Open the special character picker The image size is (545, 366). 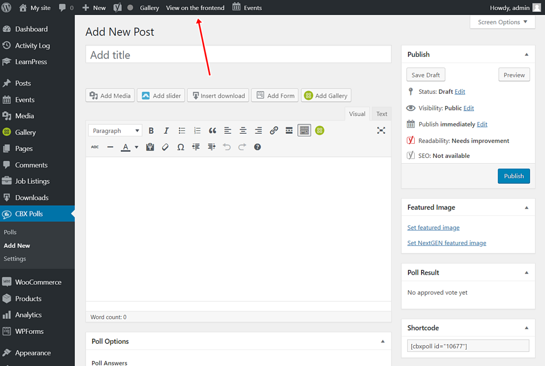coord(180,147)
